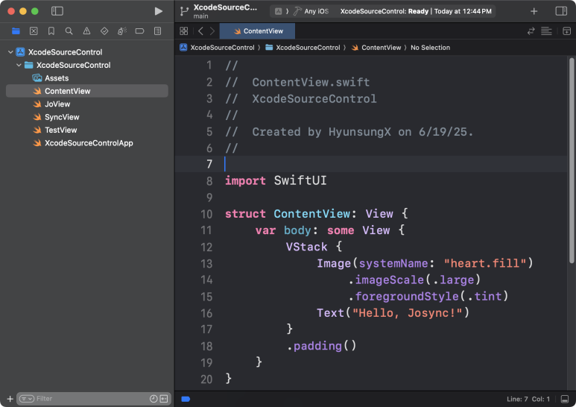Toggle the inspector panel
The image size is (576, 407).
pyautogui.click(x=561, y=11)
